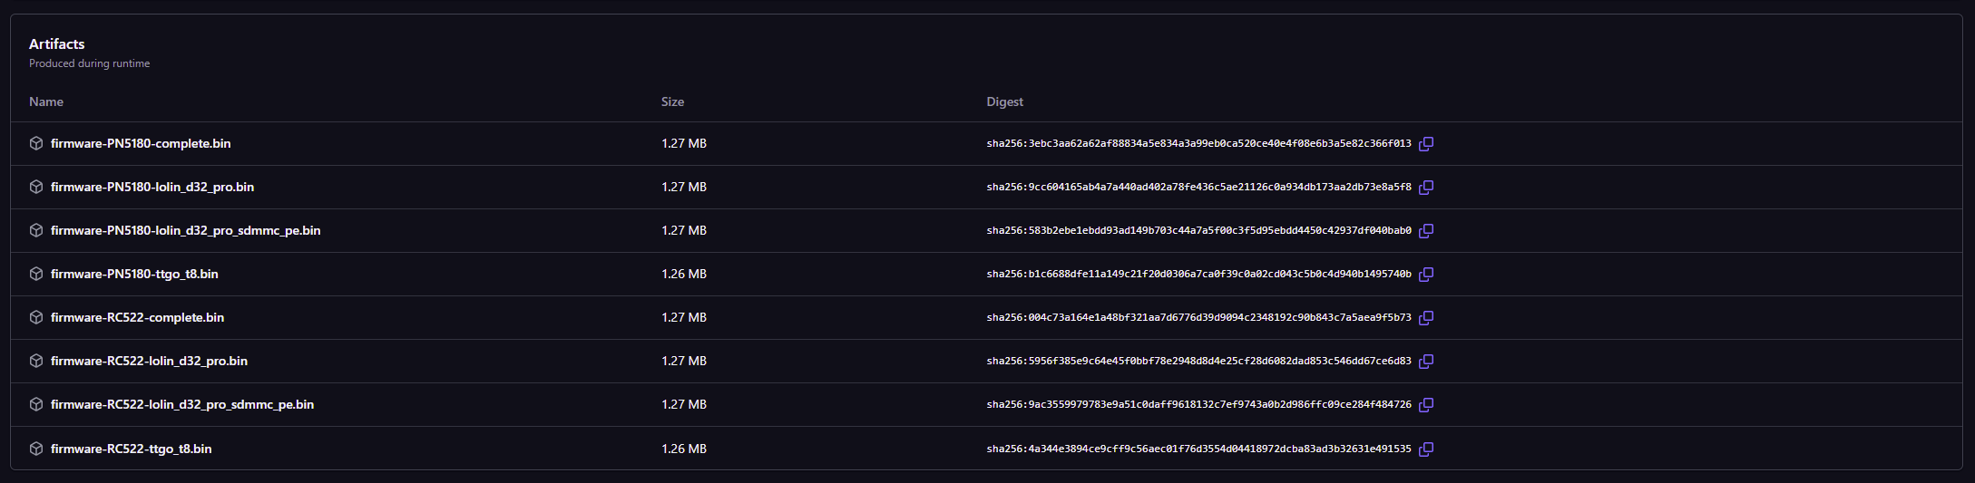The width and height of the screenshot is (1975, 483).
Task: Download firmware-PN5180-ttgo_t8.bin artifact
Action: [134, 275]
